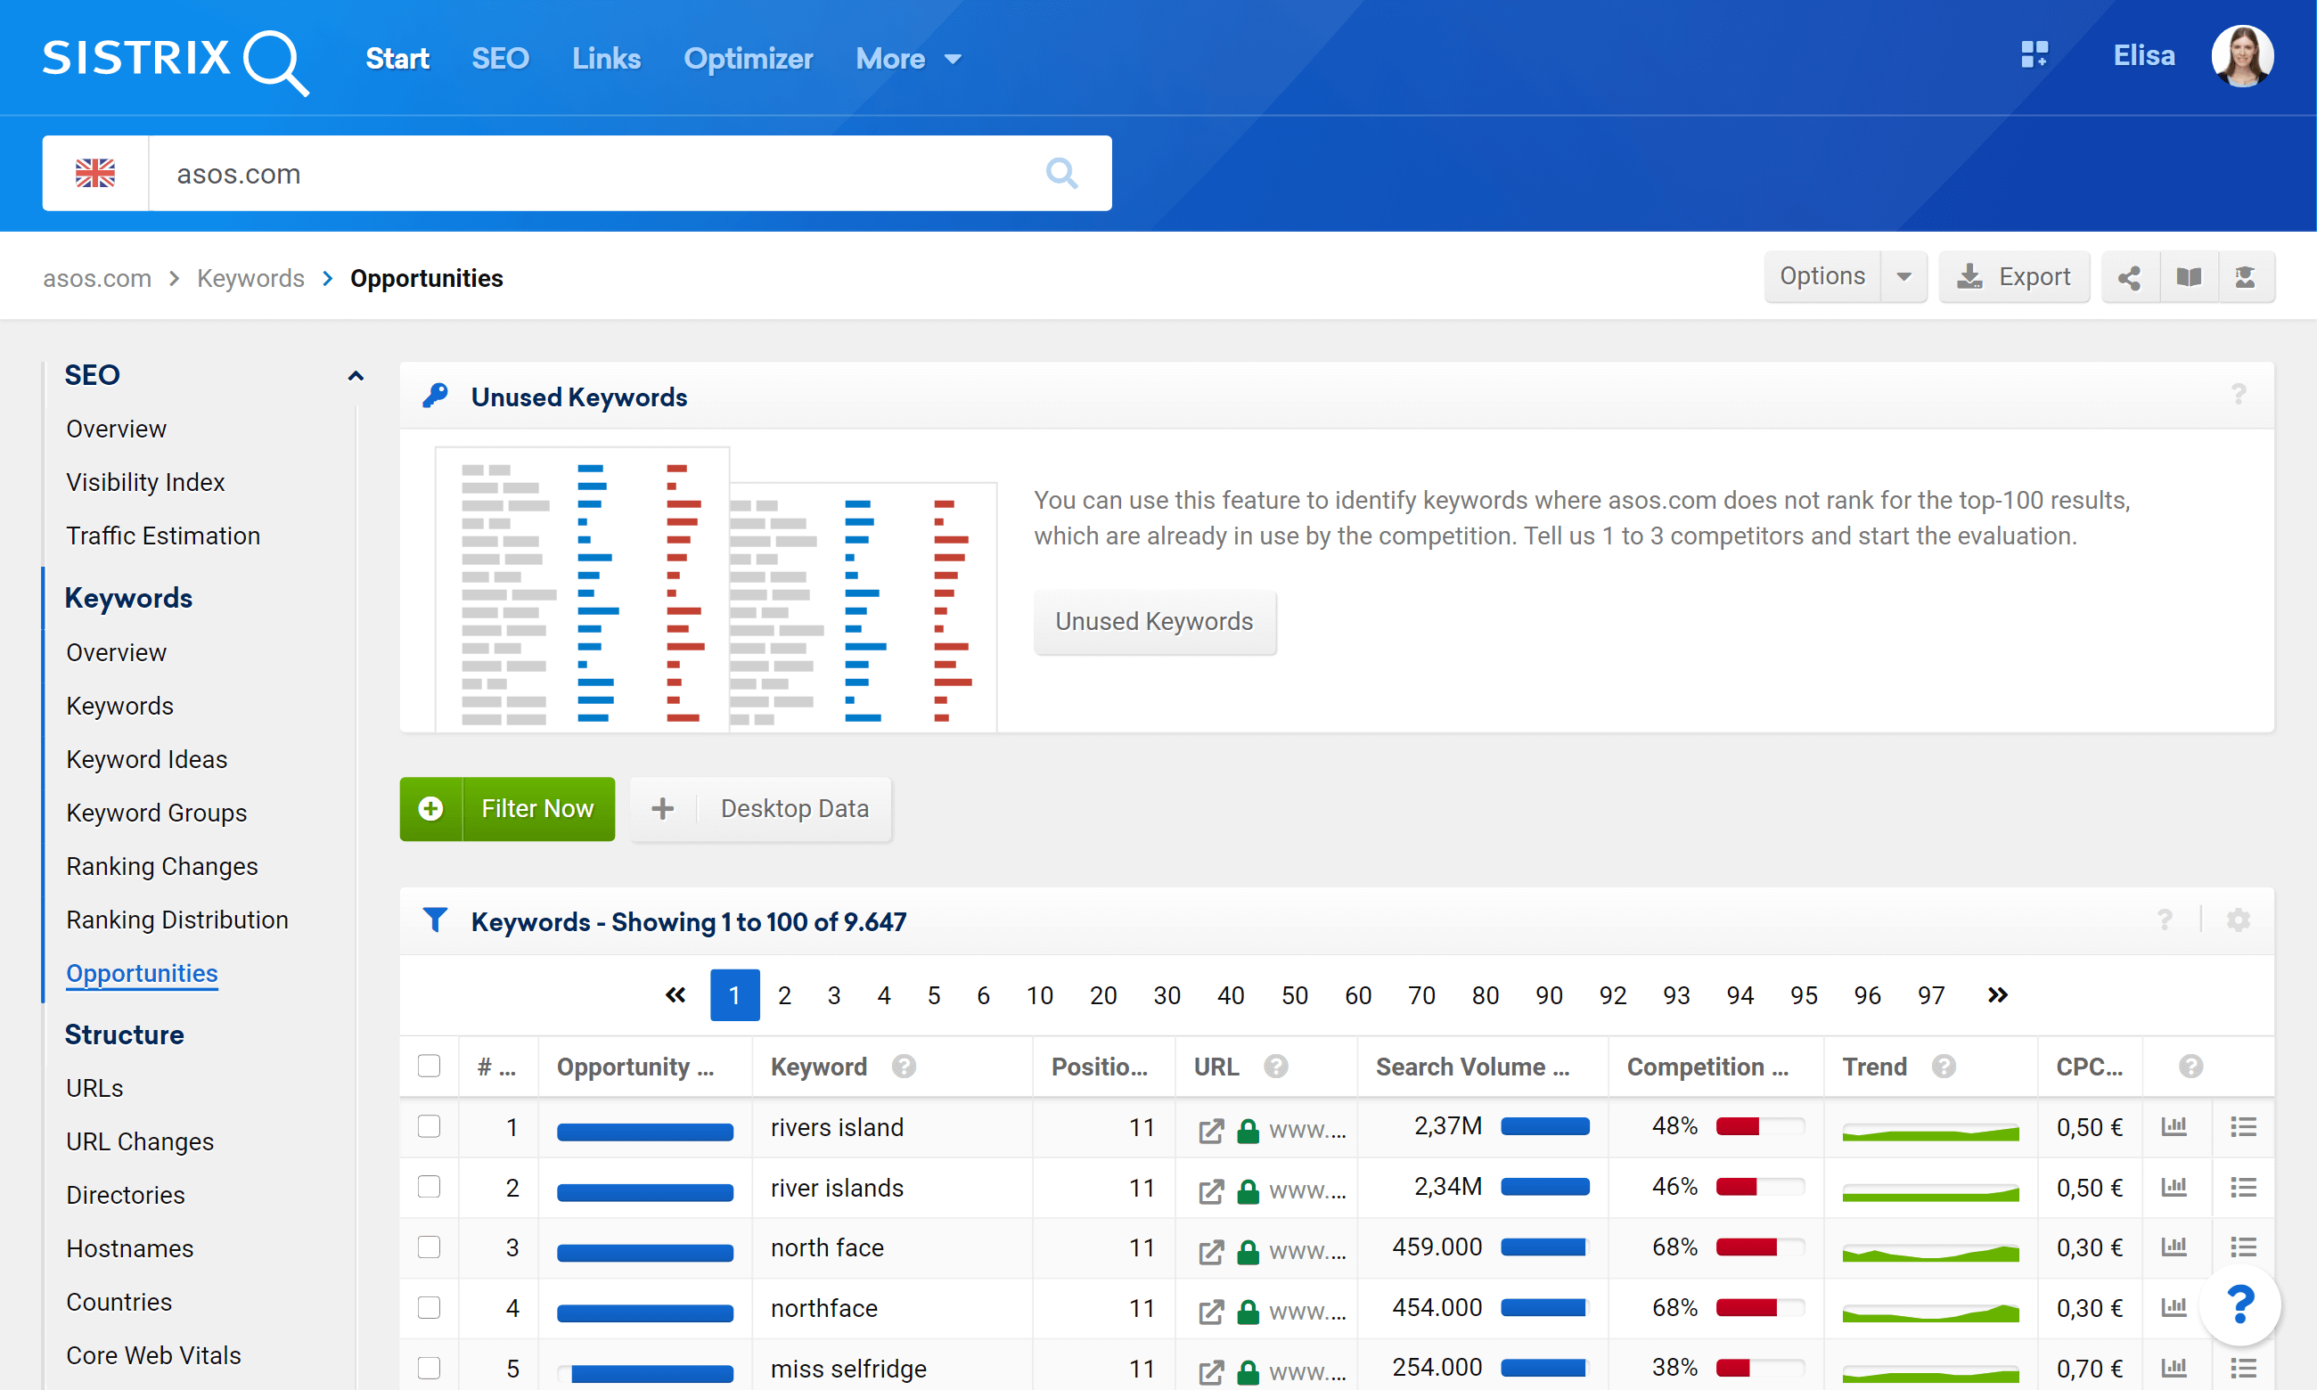Screen dimensions: 2317x1390
Task: Show history chart for rivers island
Action: (x=2174, y=1127)
